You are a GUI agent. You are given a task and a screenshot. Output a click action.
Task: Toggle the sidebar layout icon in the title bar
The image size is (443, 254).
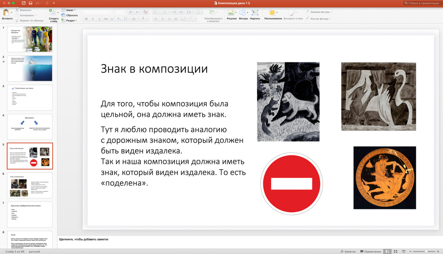coord(24,3)
